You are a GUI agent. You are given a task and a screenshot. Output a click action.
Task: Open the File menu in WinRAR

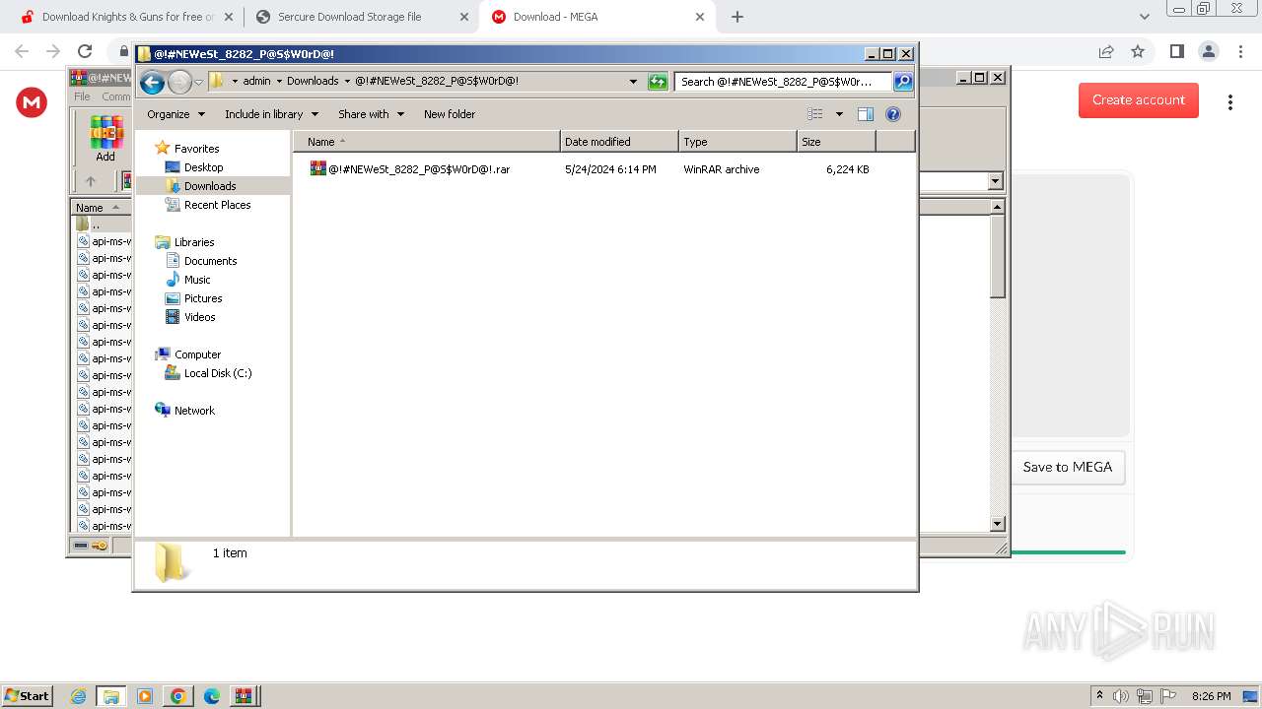pos(83,97)
